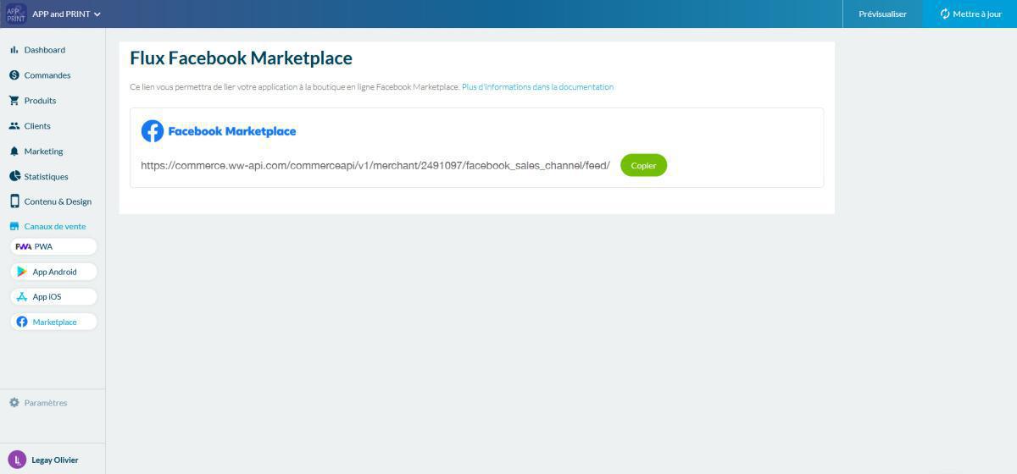Viewport: 1017px width, 474px height.
Task: Click the Produits shopping cart icon
Action: click(14, 101)
